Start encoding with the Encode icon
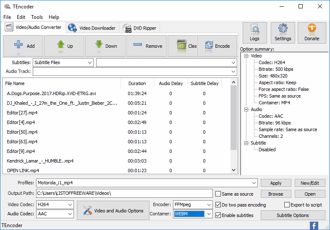The image size is (330, 230). point(209,45)
